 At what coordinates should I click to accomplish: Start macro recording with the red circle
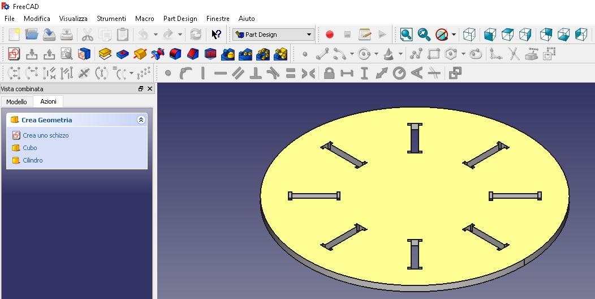[330, 35]
